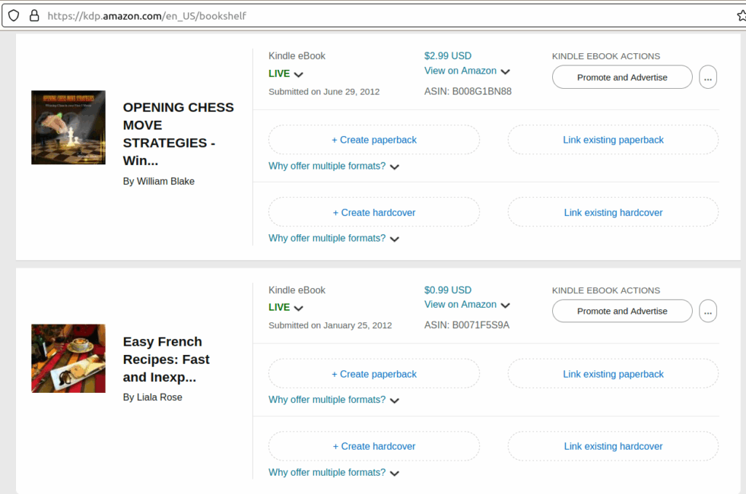The width and height of the screenshot is (746, 494).
Task: Click Promote and Advertise for Easy French Recipes
Action: [x=621, y=311]
